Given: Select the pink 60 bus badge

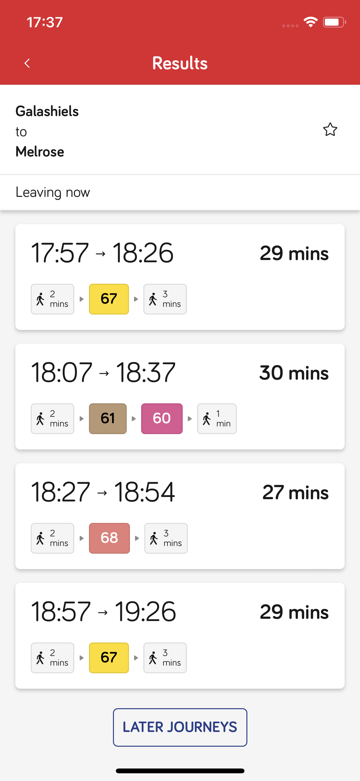Looking at the screenshot, I should point(162,418).
